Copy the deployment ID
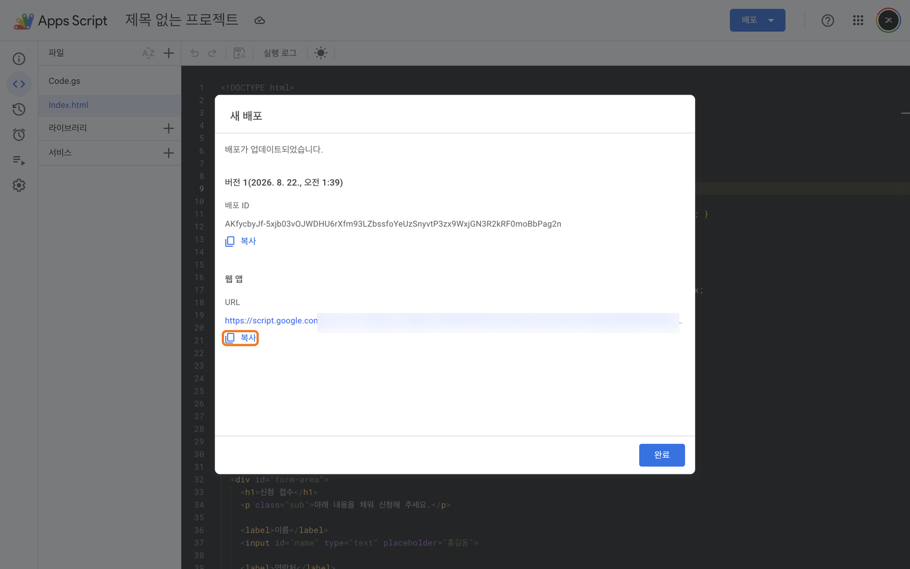 [241, 241]
